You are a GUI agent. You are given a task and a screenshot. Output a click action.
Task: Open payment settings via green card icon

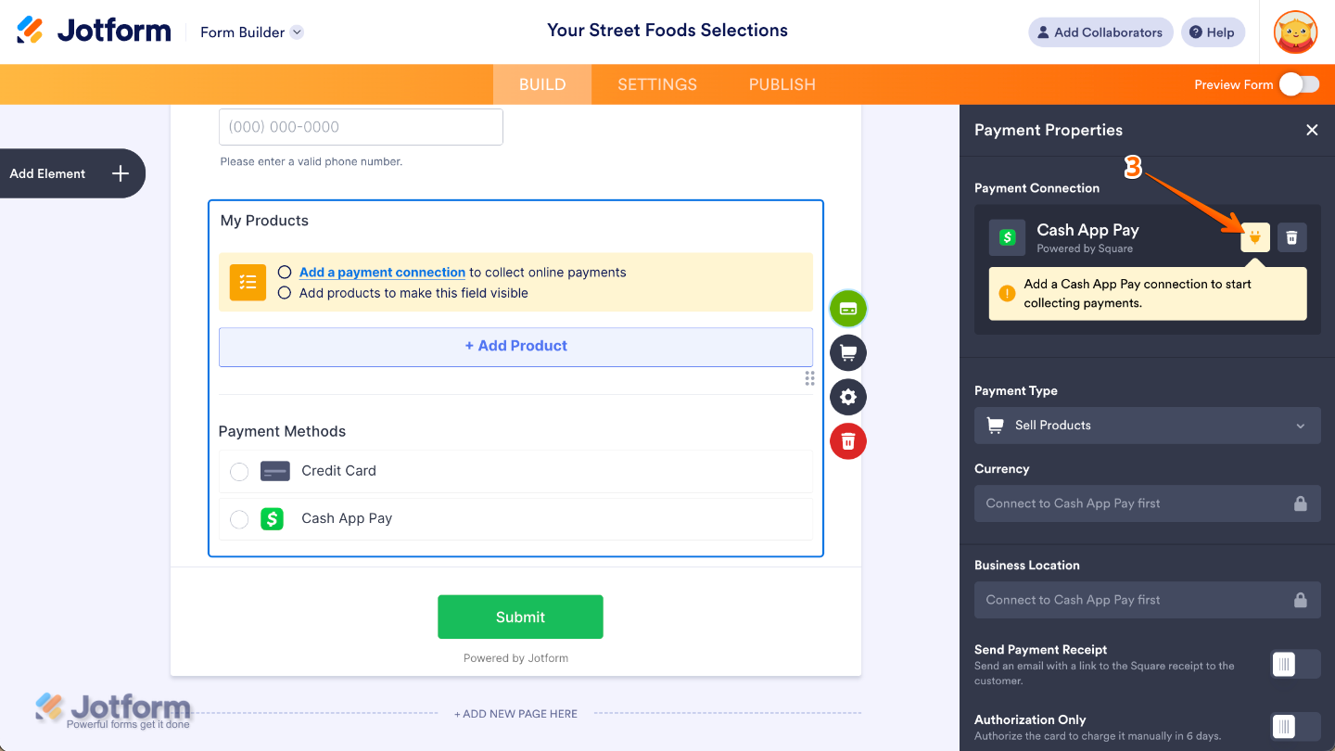pos(847,308)
